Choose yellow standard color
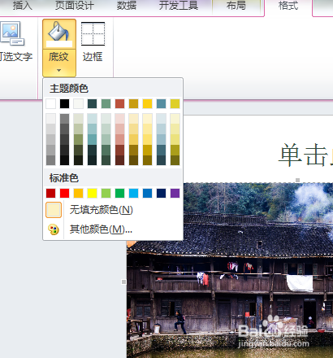The width and height of the screenshot is (333, 358). [92, 193]
